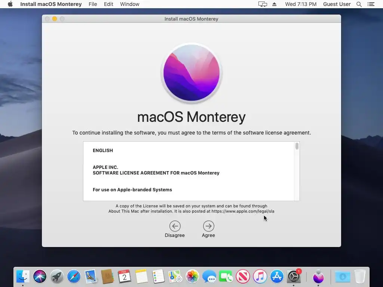Open System Preferences gear in Dock
The height and width of the screenshot is (287, 383).
click(294, 277)
